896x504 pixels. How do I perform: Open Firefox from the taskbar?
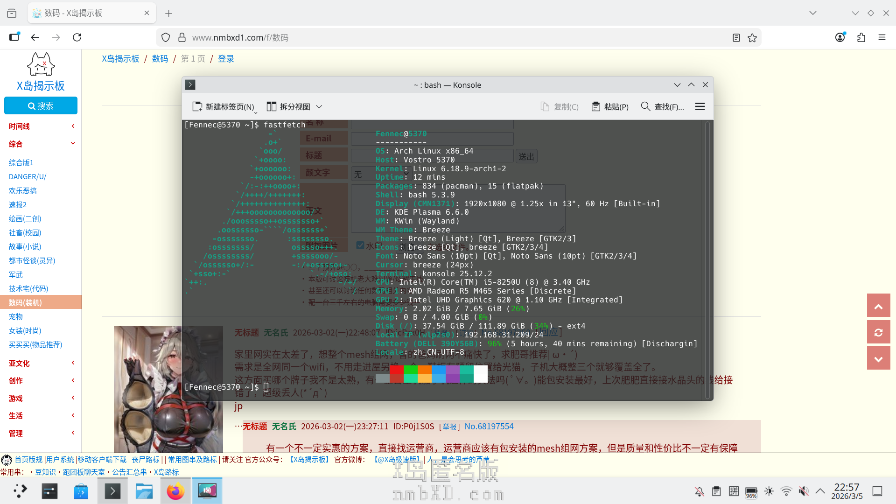pyautogui.click(x=175, y=491)
